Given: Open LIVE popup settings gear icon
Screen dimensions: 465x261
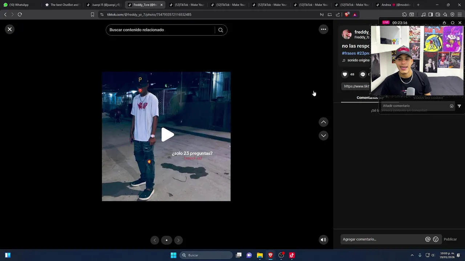Looking at the screenshot, I should (452, 23).
